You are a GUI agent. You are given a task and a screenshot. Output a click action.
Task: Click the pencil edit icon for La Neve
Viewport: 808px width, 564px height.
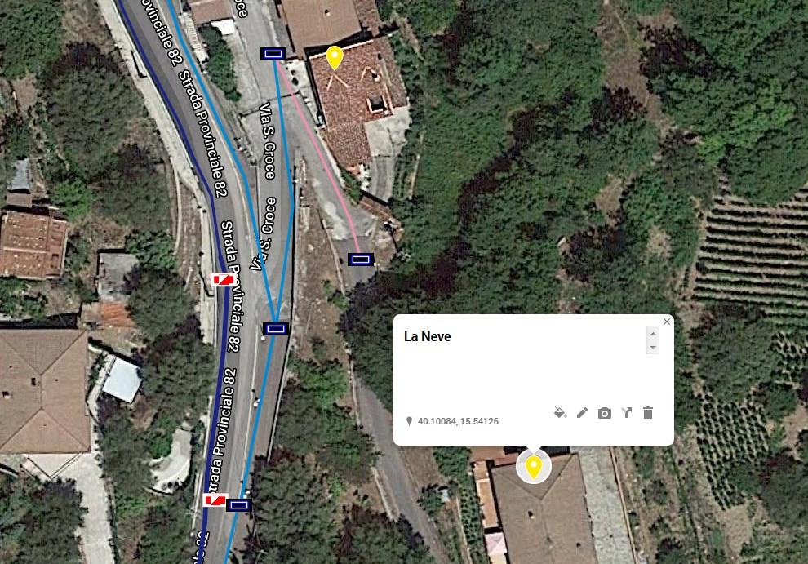click(582, 412)
